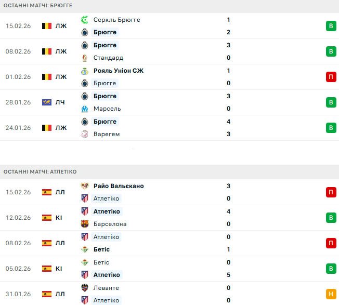Click the Marseille club crest icon
The width and height of the screenshot is (339, 305).
coord(85,109)
